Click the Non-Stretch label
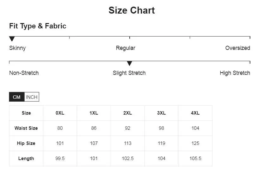 tap(24, 73)
